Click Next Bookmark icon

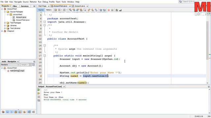coord(93,10)
